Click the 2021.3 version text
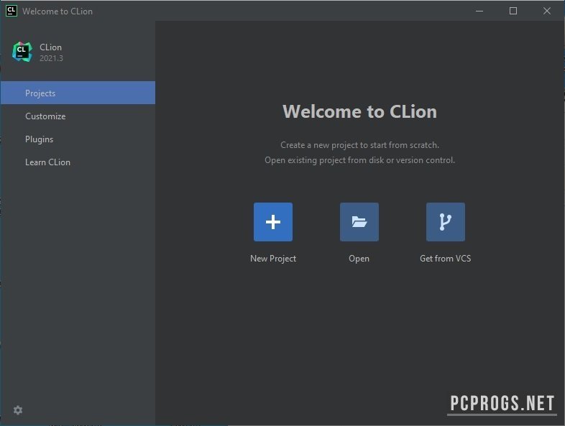The height and width of the screenshot is (426, 565). 51,58
